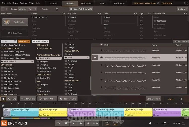Select the pencil draw tool
The height and width of the screenshot is (127, 189).
[9, 99]
